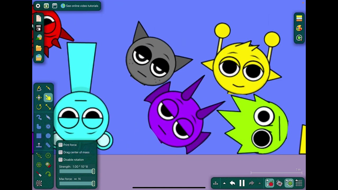The image size is (338, 190).
Task: Select the Chain tool
Action: (x=48, y=145)
